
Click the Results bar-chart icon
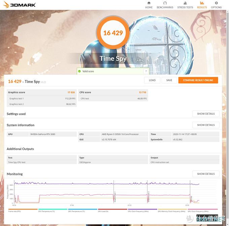click(x=202, y=3)
